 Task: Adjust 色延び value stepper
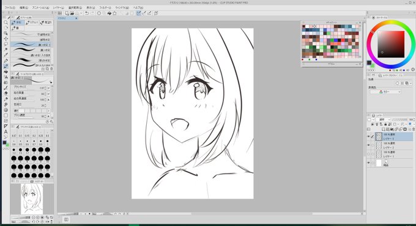coord(45,106)
